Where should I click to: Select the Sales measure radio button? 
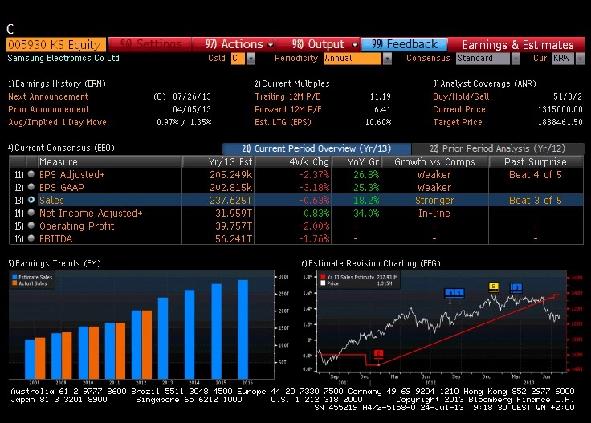click(x=31, y=200)
